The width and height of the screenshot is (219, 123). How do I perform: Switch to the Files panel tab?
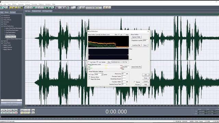[x=2, y=12]
